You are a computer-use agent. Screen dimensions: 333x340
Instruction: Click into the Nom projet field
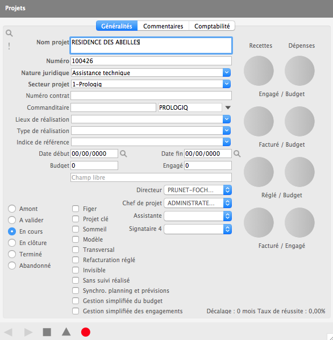pos(151,45)
